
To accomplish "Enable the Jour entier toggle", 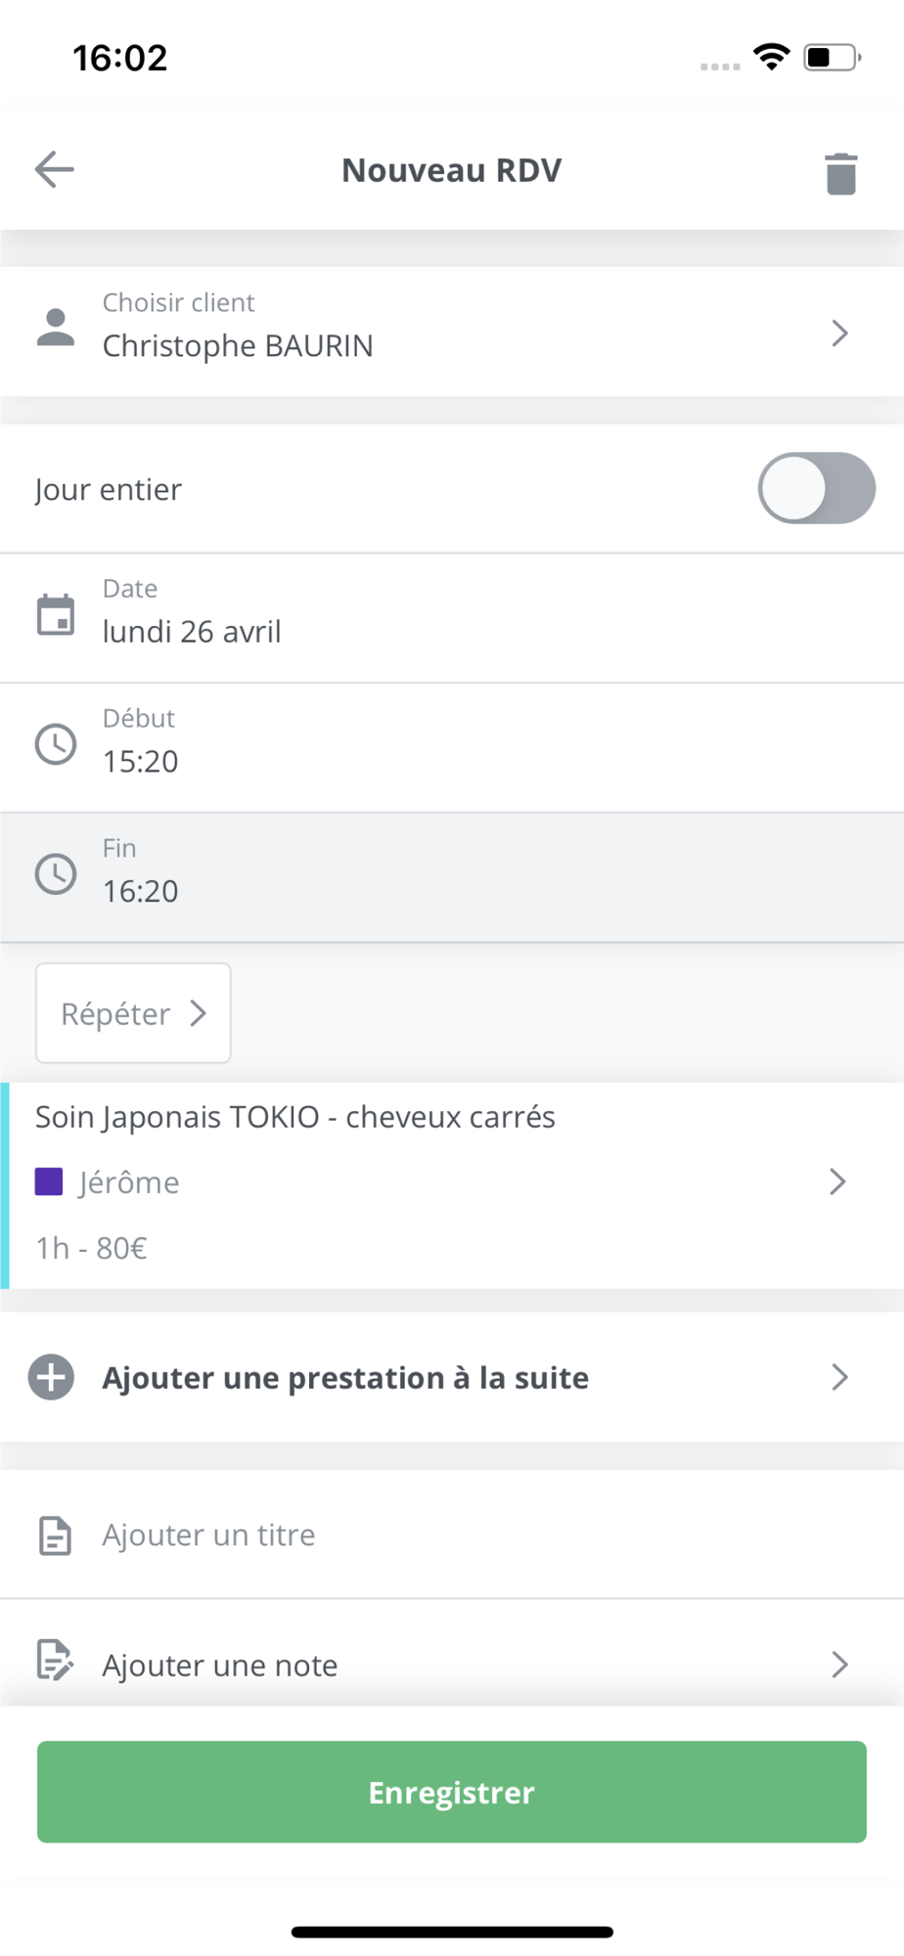I will 816,488.
